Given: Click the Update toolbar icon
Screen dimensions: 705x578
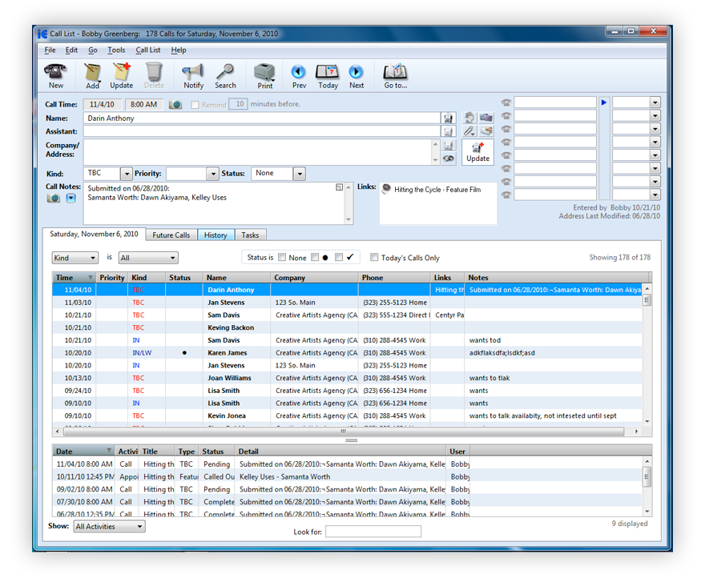Looking at the screenshot, I should click(122, 72).
